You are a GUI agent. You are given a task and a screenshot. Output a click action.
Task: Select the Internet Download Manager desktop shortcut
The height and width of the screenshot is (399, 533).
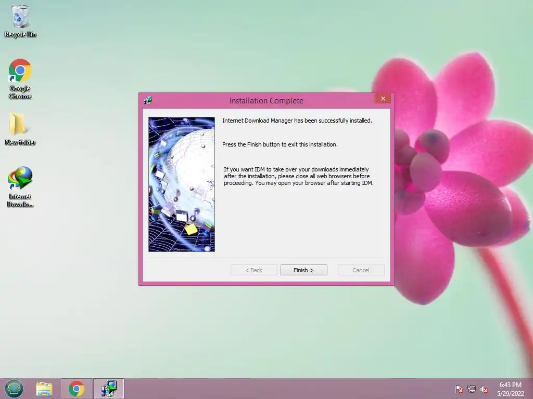(20, 187)
